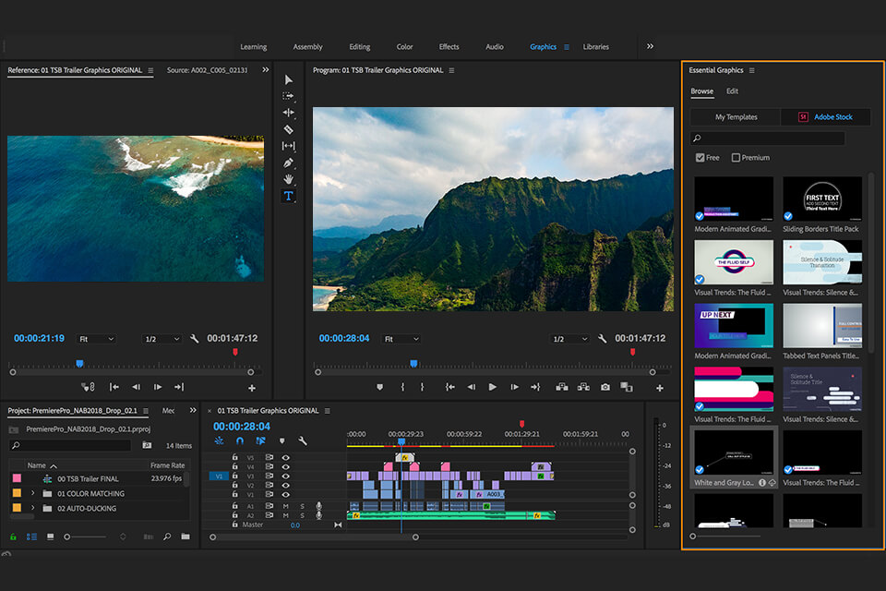This screenshot has width=886, height=591.
Task: Click the camera Export Frame icon
Action: pos(605,388)
